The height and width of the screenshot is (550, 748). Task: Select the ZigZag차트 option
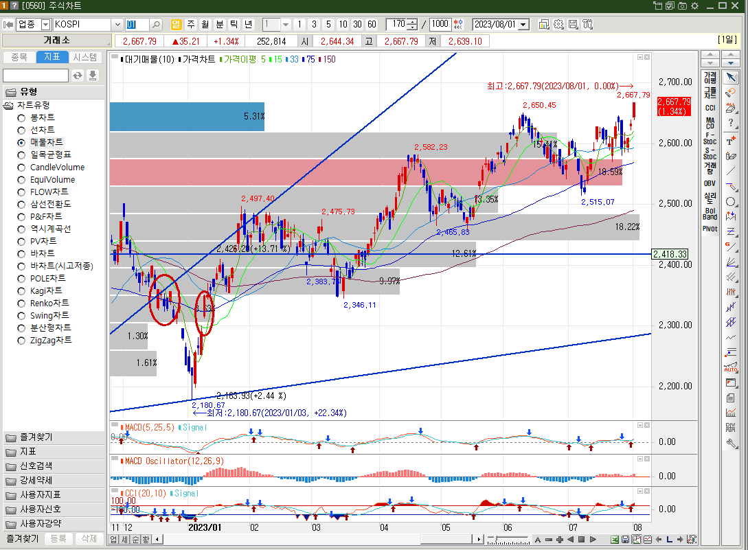[x=45, y=340]
